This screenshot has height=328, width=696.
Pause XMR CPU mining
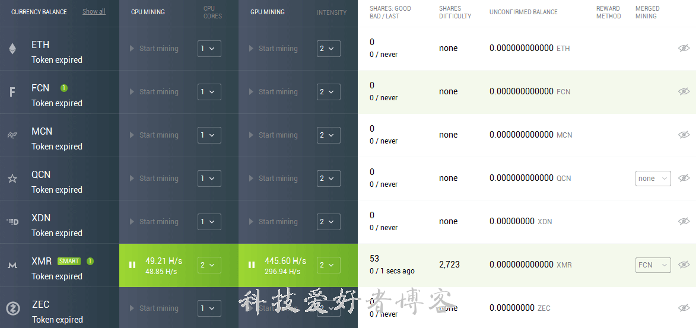click(x=132, y=265)
